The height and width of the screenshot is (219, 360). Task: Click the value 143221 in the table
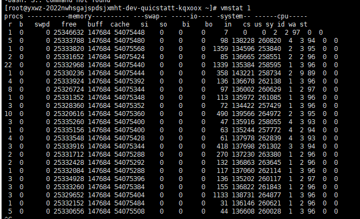pyautogui.click(x=243, y=73)
